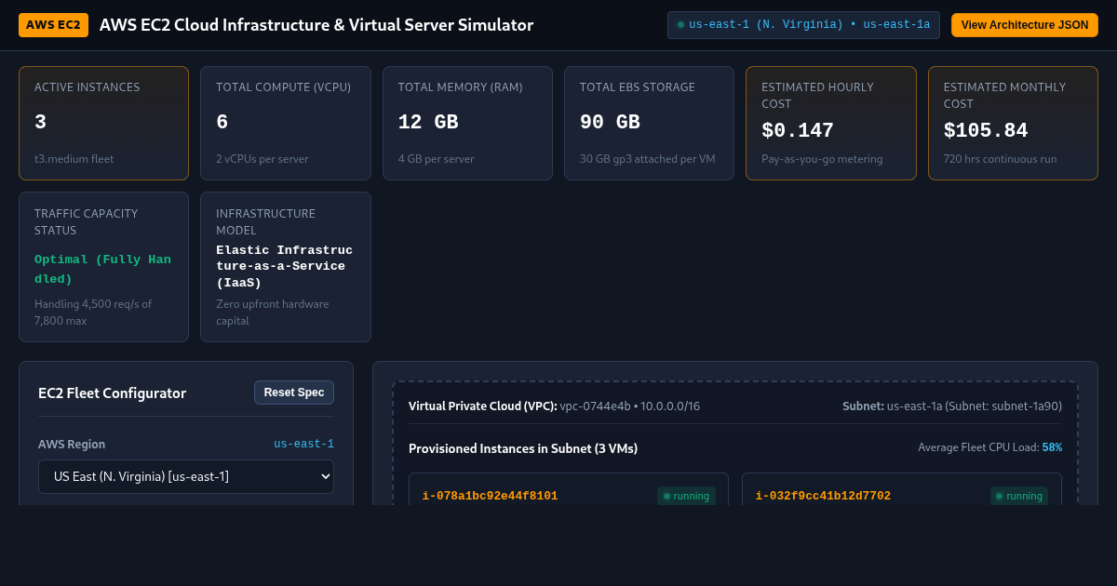Click the us-east-1 region availability zone badge
1117x586 pixels.
click(x=803, y=25)
